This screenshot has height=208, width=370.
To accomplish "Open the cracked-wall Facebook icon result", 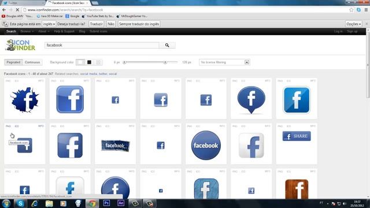I will [x=24, y=100].
